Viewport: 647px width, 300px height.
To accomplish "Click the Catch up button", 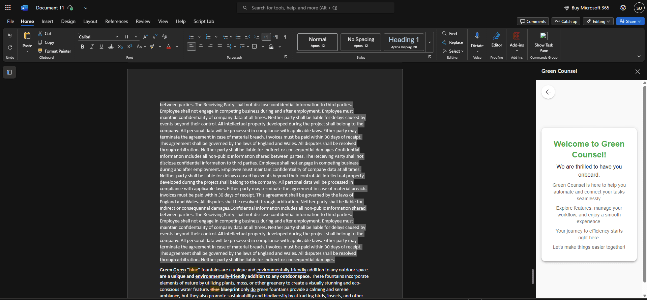I will click(566, 22).
